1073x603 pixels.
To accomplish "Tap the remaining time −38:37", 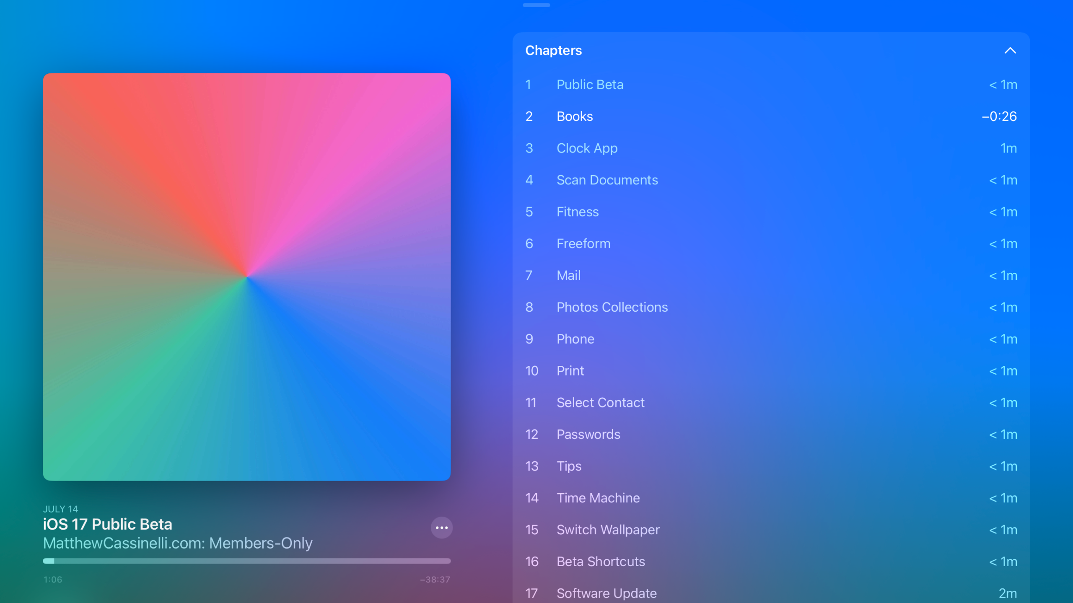I will coord(435,580).
